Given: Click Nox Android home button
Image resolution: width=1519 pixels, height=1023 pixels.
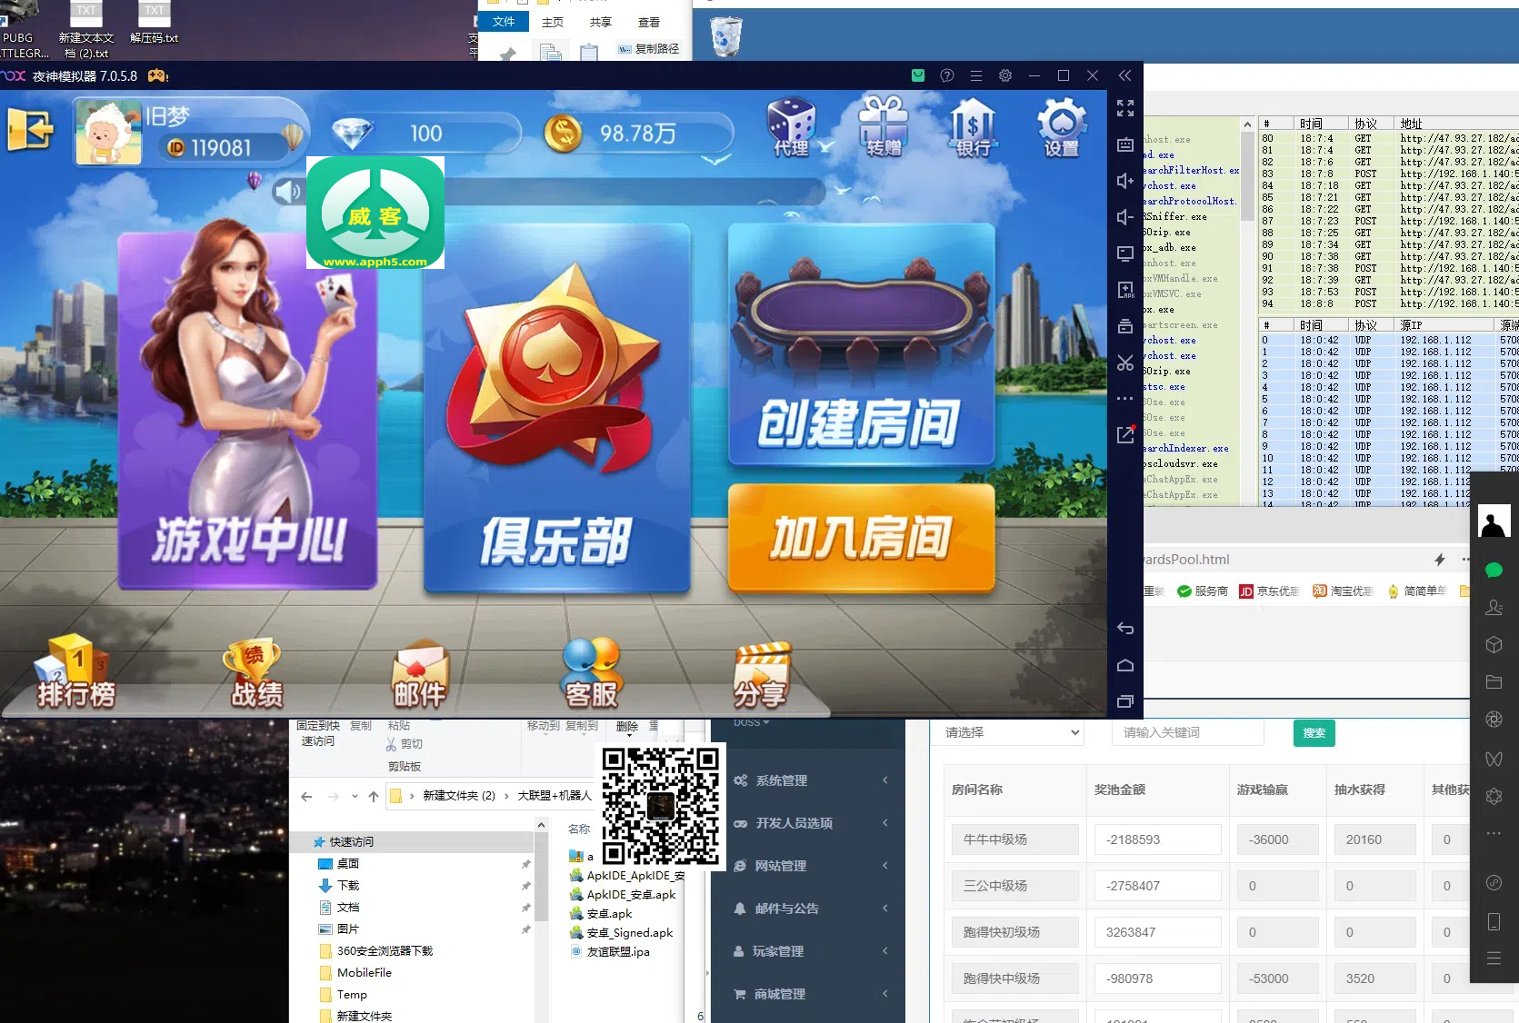Looking at the screenshot, I should coord(1125,665).
